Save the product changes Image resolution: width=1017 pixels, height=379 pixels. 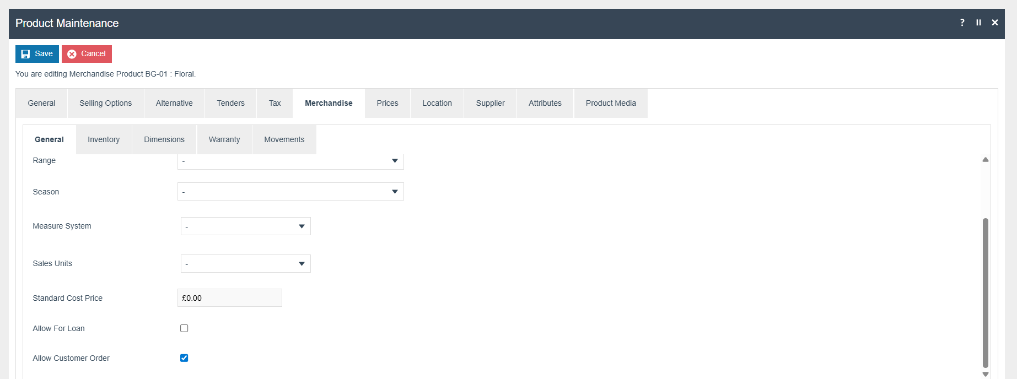tap(37, 54)
